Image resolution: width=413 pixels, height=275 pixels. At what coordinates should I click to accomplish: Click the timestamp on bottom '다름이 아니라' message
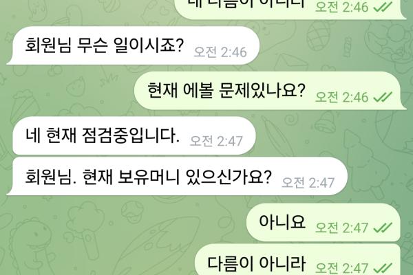(341, 268)
